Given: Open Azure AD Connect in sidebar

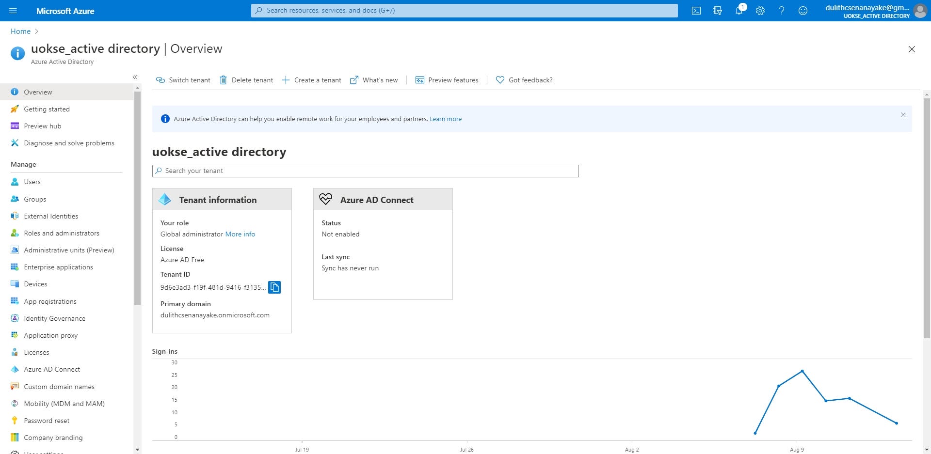Looking at the screenshot, I should click(66, 369).
